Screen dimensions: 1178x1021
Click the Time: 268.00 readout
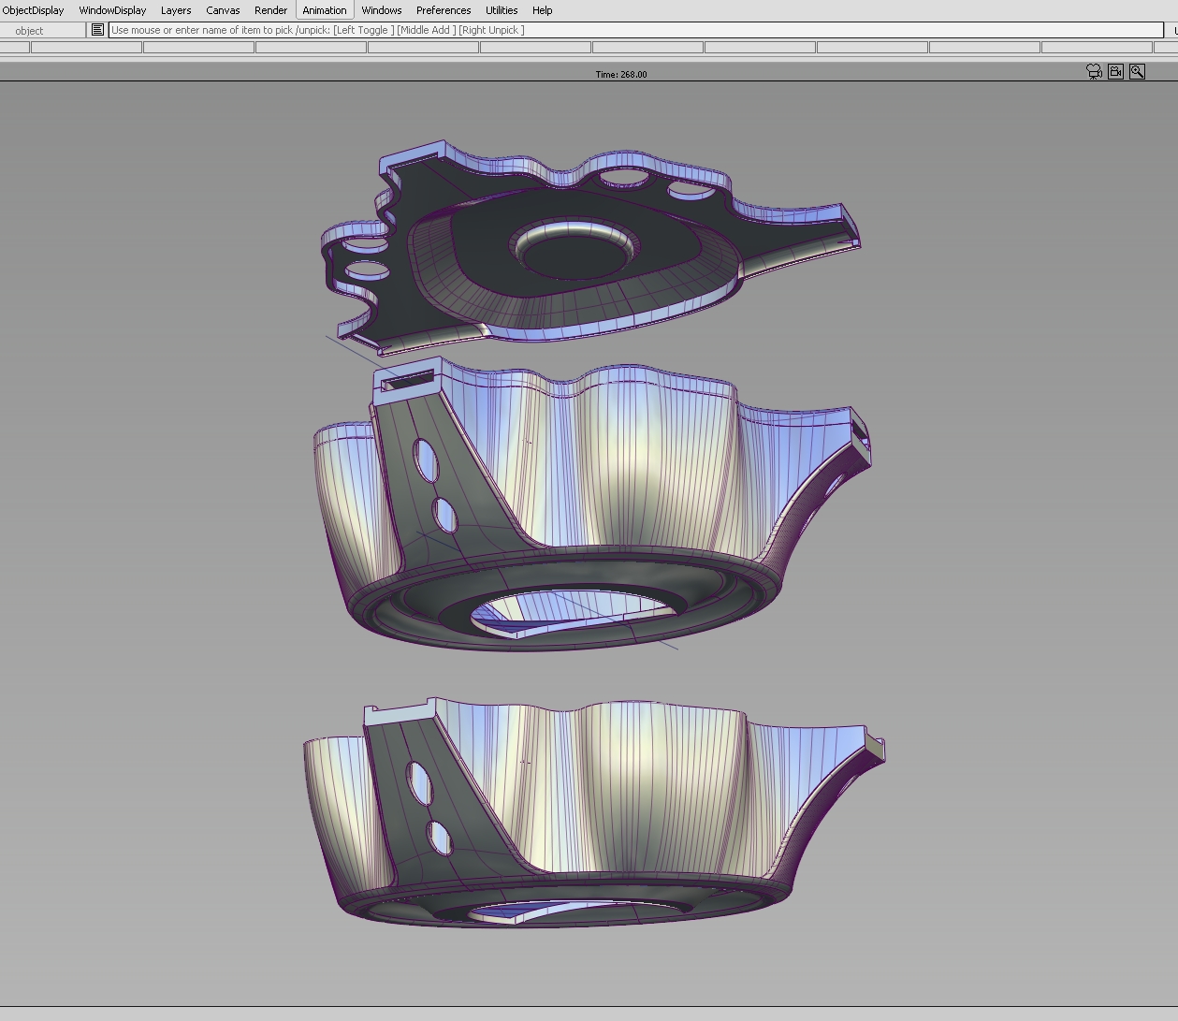(620, 74)
